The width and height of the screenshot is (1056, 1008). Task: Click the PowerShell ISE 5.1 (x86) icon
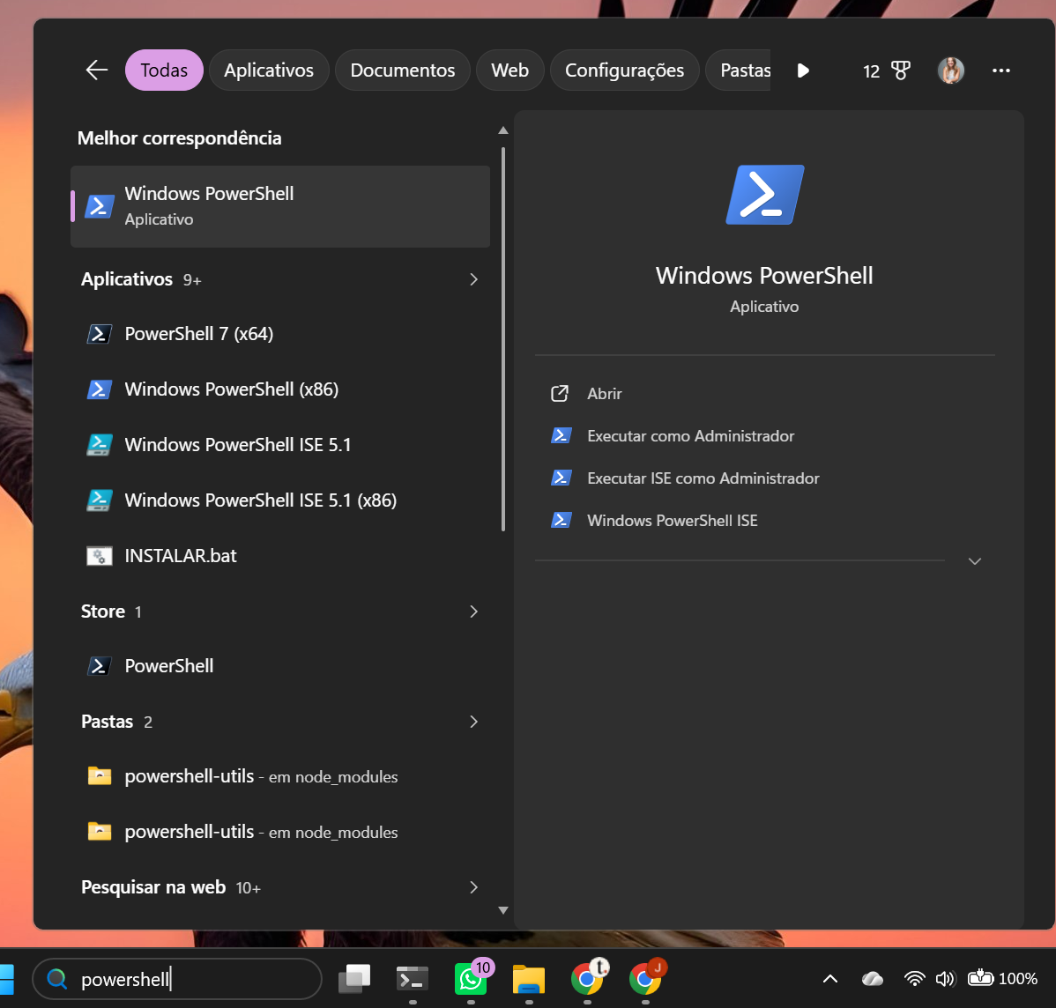click(99, 500)
